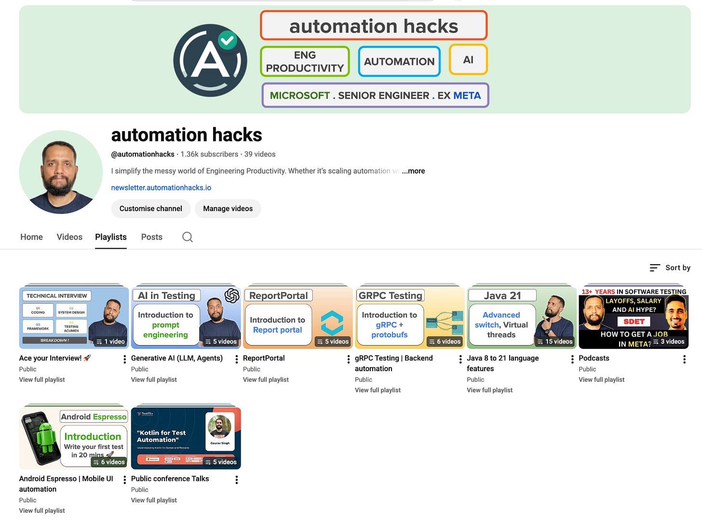The image size is (702, 522).
Task: Open options menu for Podcasts playlist
Action: [x=684, y=359]
